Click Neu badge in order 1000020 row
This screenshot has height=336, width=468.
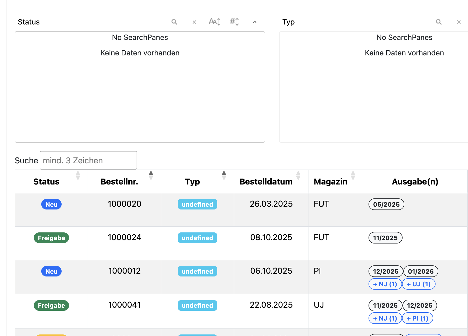pyautogui.click(x=51, y=204)
